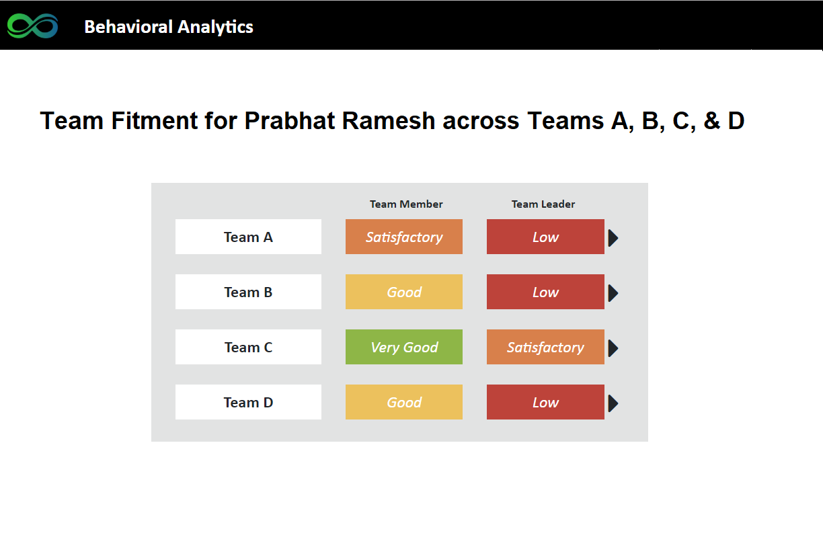
Task: Expand Team B details arrow
Action: (613, 293)
